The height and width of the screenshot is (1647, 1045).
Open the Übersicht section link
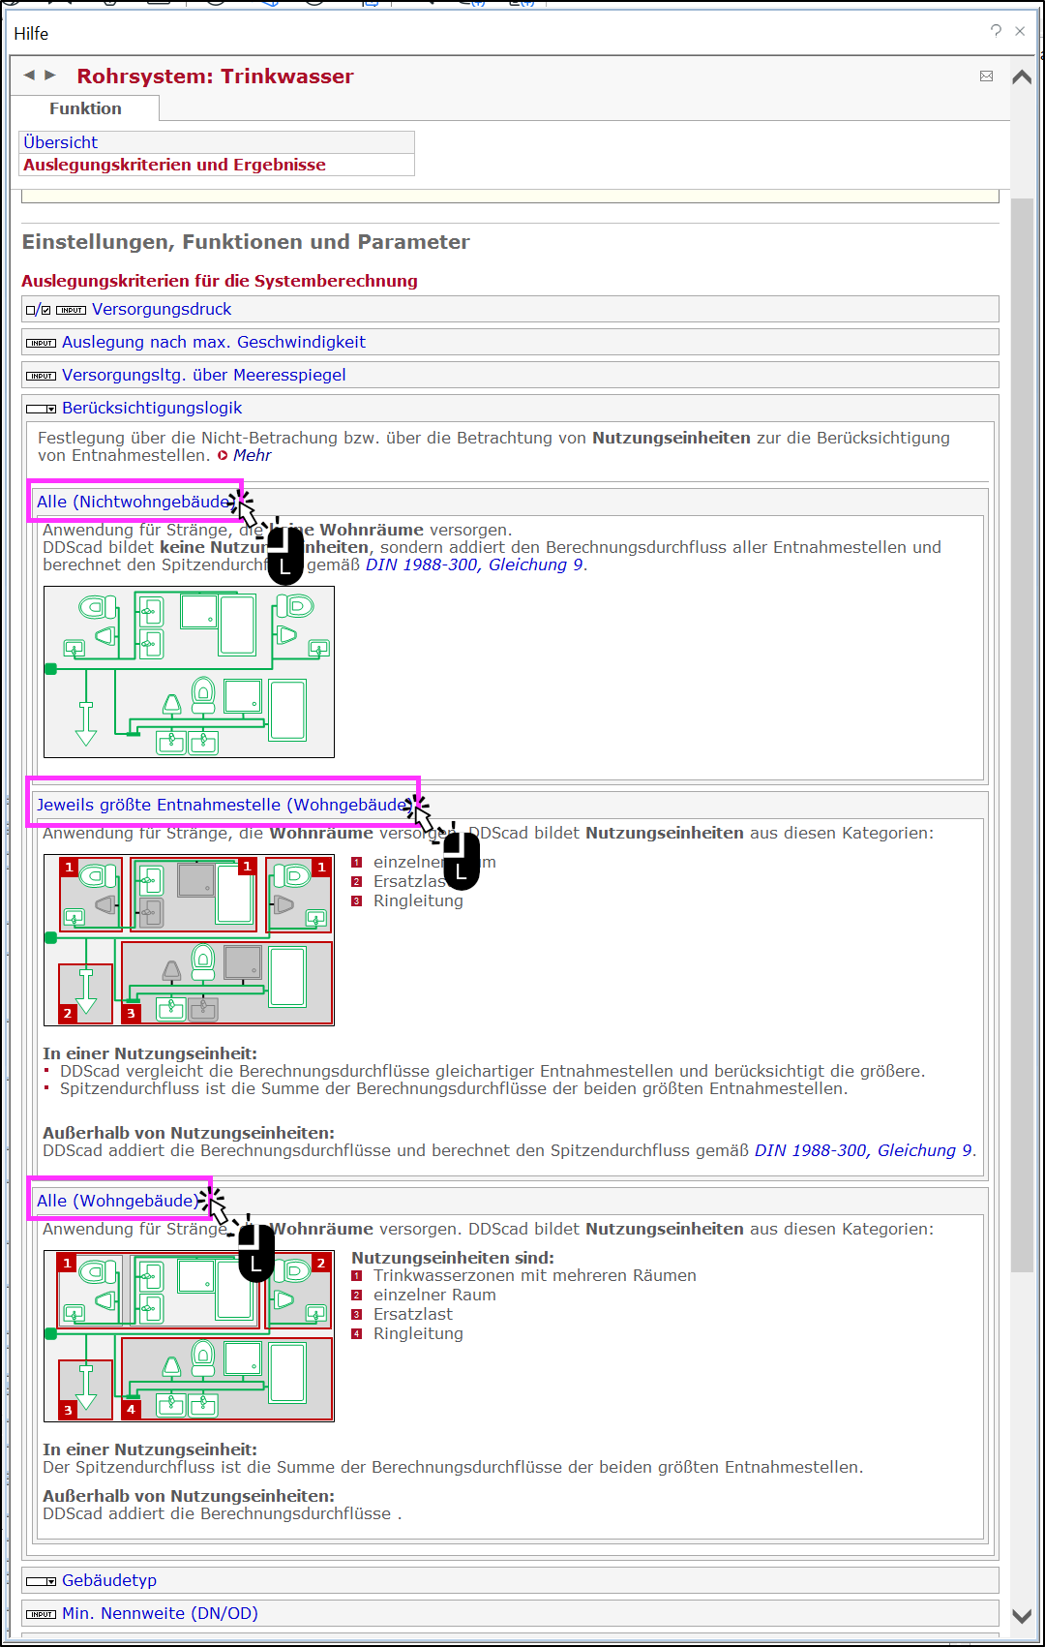[x=60, y=142]
